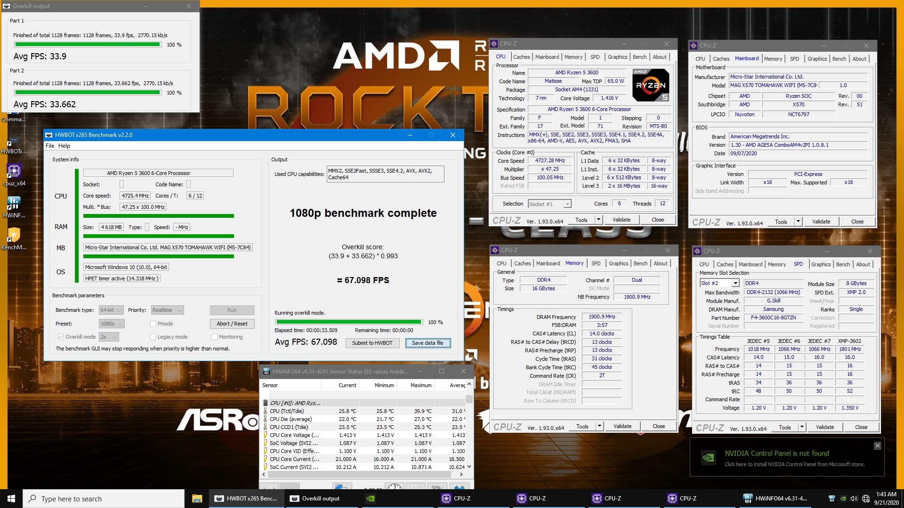Open the Priority Realtime dropdown
Viewport: 904px width, 508px height.
click(x=167, y=310)
